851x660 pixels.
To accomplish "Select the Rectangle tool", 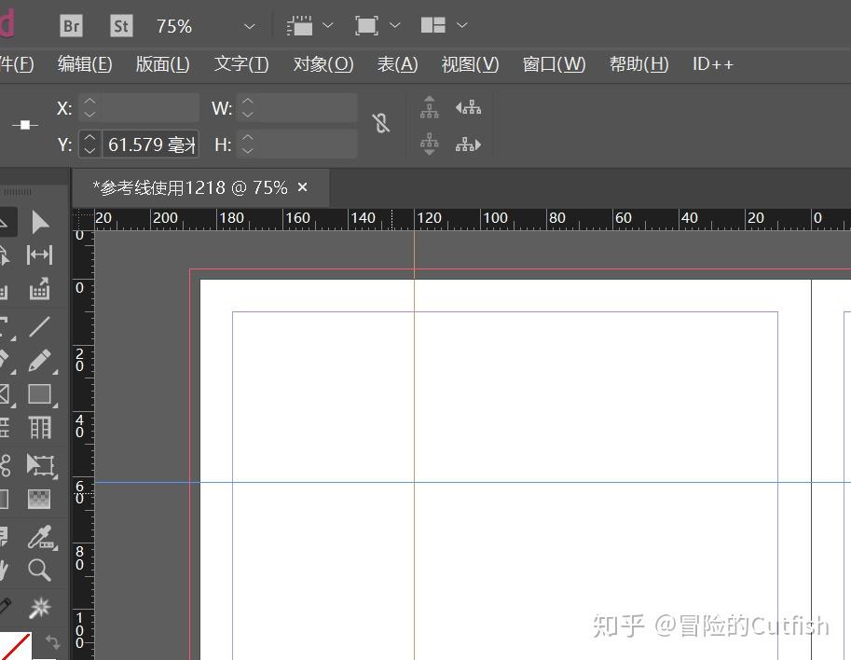I will tap(41, 394).
